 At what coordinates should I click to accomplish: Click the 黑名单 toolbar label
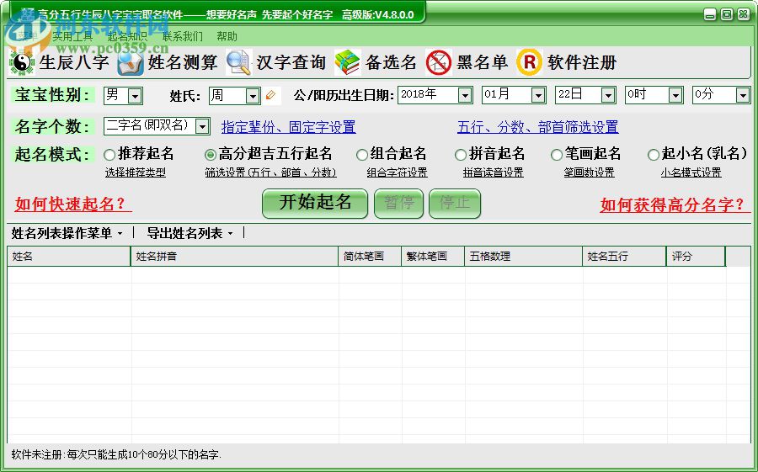click(482, 63)
